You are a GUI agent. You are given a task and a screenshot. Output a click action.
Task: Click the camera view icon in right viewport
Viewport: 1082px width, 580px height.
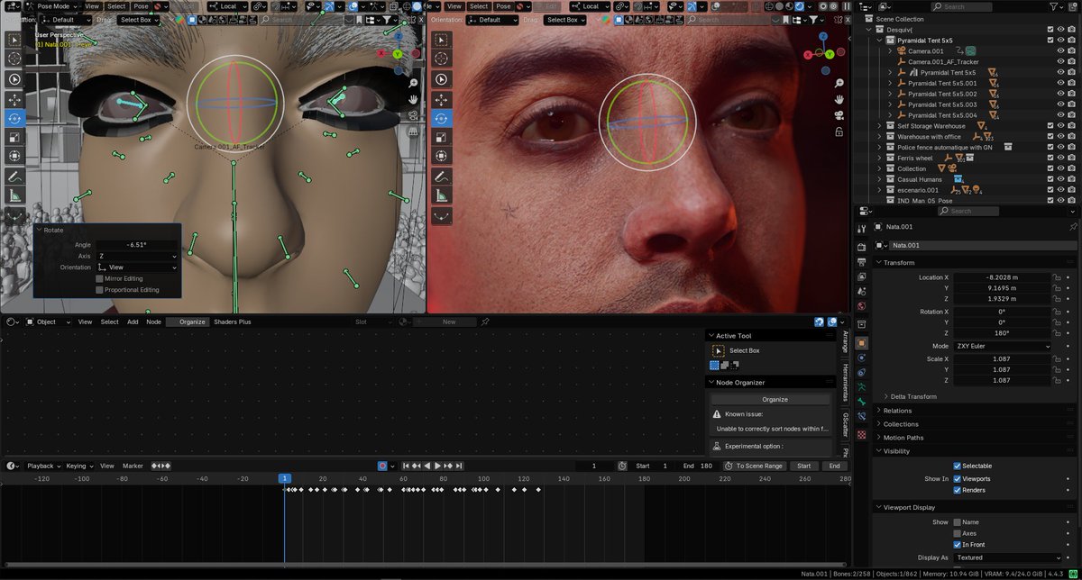coord(839,114)
